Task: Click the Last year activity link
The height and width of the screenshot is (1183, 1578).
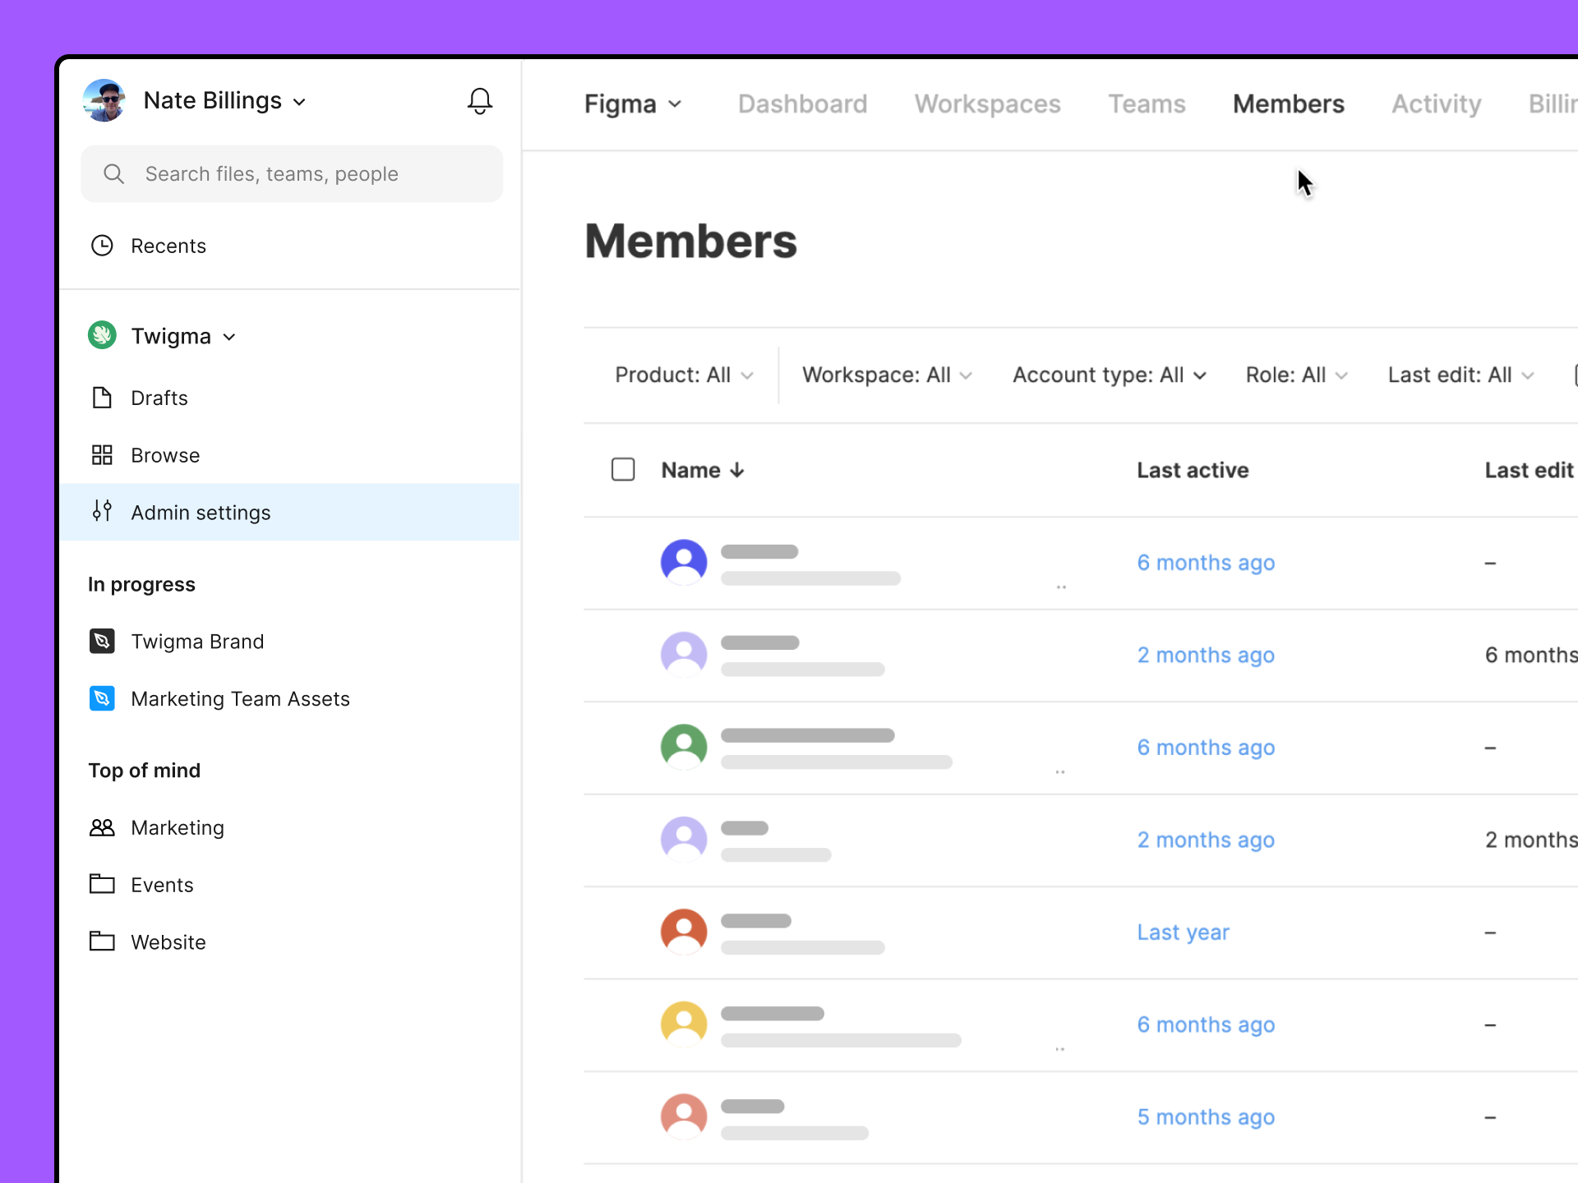Action: tap(1183, 932)
